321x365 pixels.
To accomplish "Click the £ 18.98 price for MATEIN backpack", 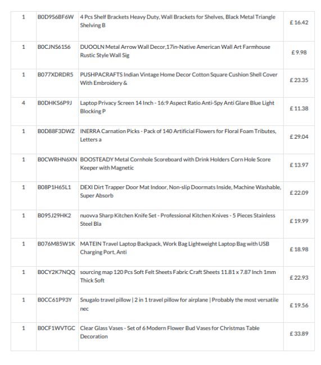I will click(x=299, y=249).
